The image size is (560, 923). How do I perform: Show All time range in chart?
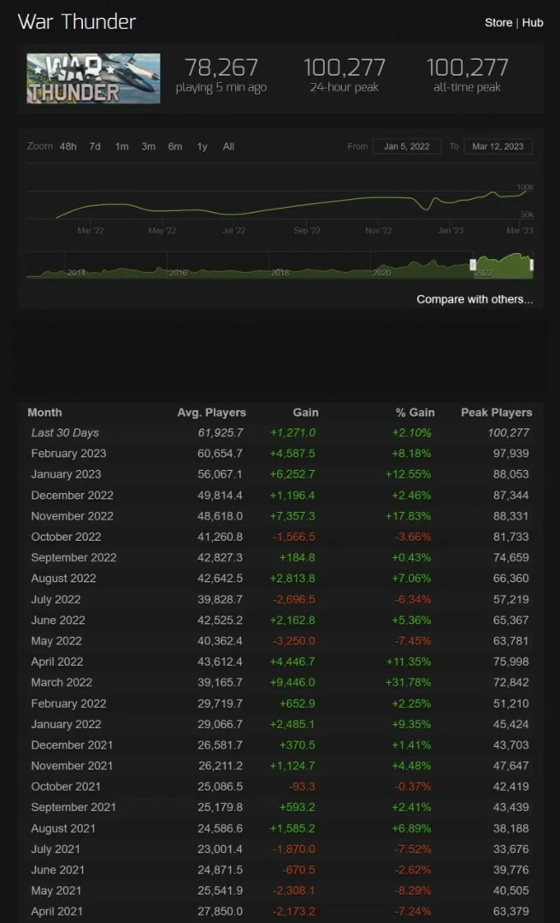228,146
